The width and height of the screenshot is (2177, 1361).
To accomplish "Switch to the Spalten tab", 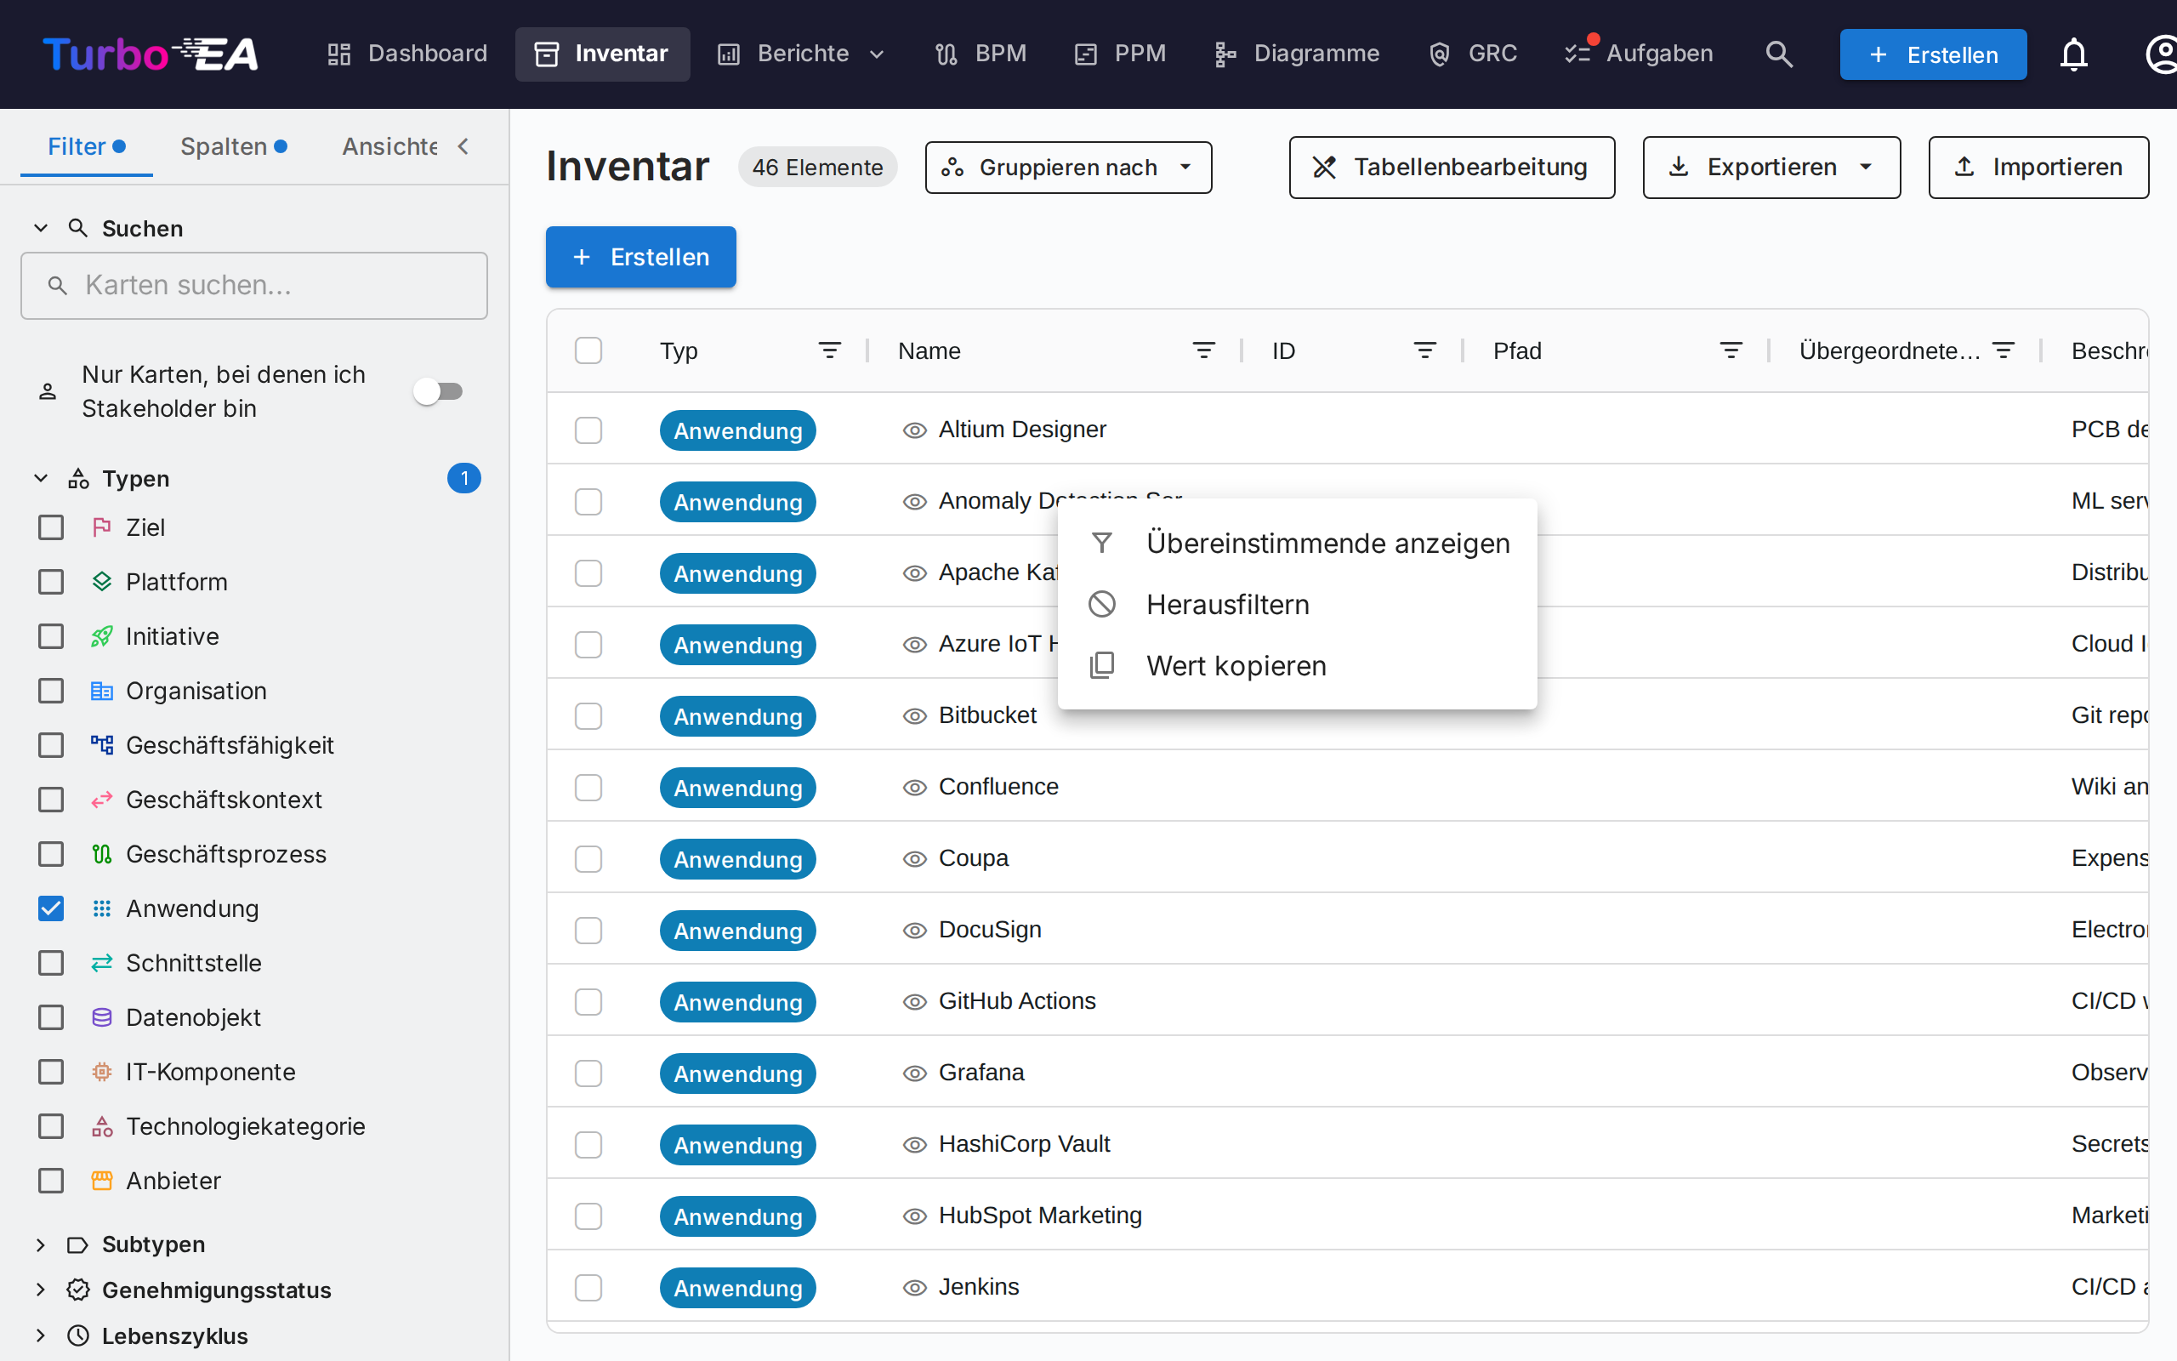I will (234, 146).
